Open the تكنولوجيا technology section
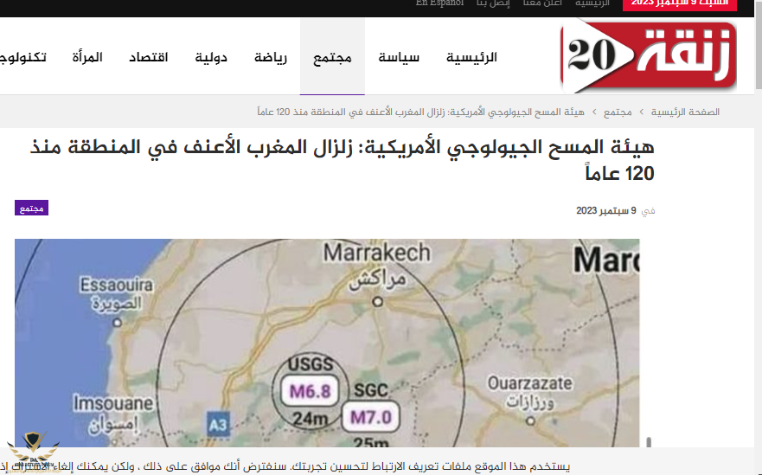The width and height of the screenshot is (762, 475). (24, 58)
